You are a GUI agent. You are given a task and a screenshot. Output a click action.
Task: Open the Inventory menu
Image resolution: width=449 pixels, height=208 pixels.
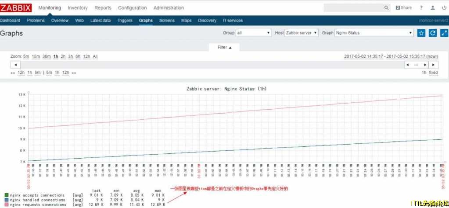click(78, 8)
